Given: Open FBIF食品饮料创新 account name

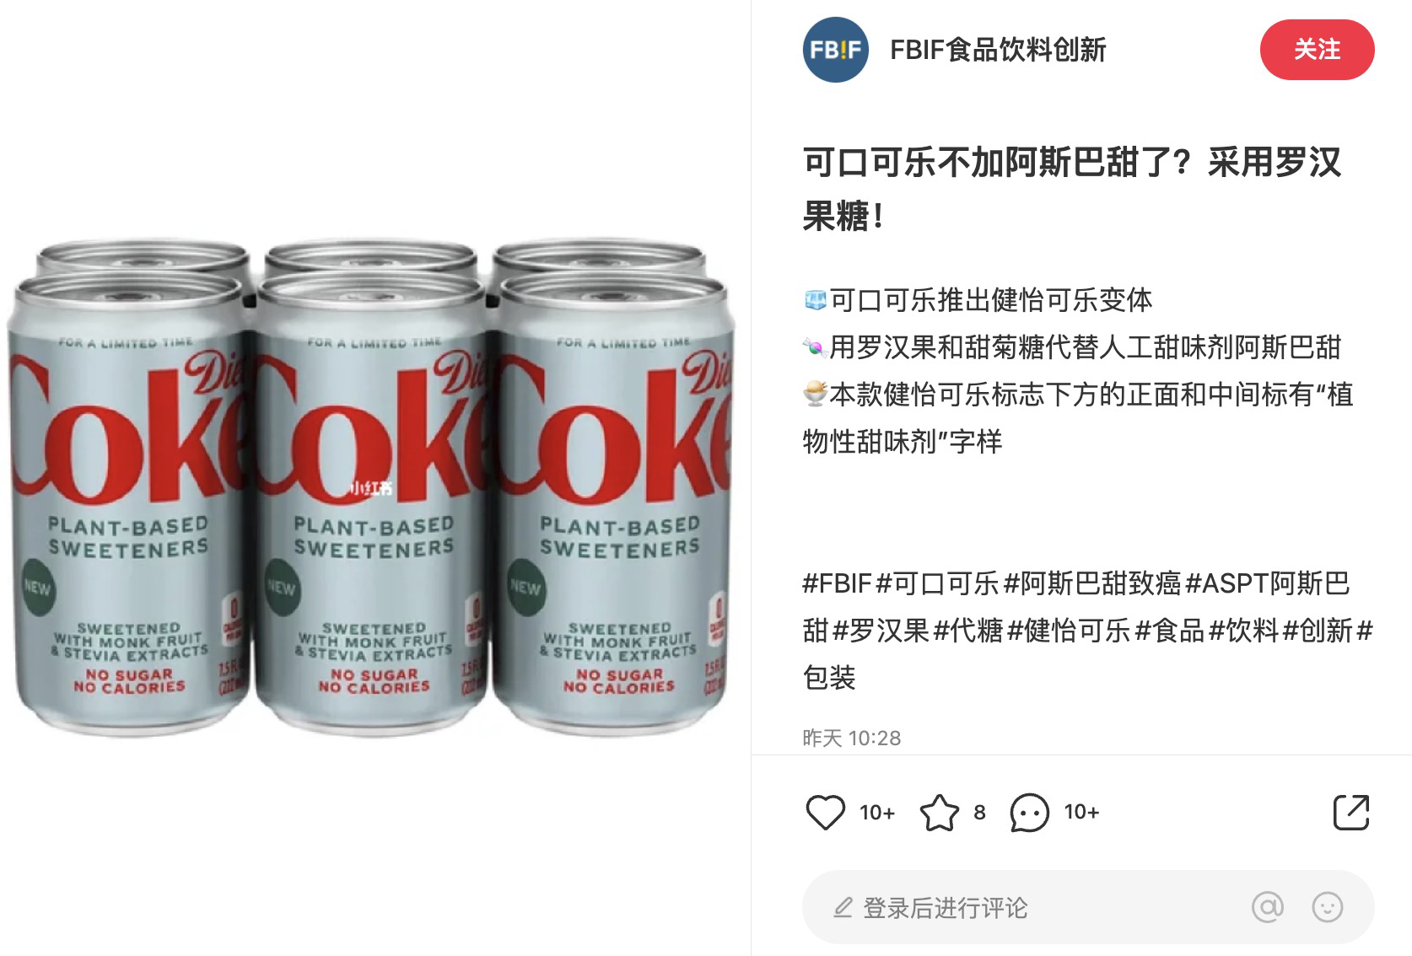Looking at the screenshot, I should 998,50.
